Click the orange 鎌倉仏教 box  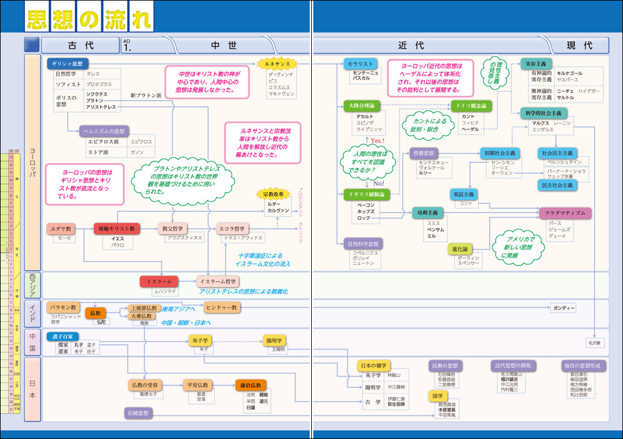251,385
